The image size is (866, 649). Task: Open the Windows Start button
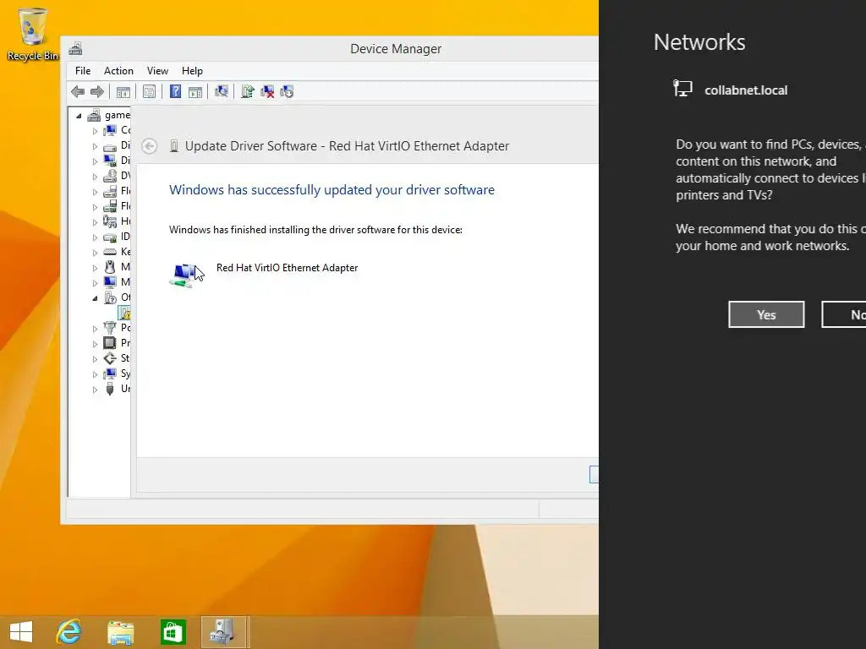[21, 632]
